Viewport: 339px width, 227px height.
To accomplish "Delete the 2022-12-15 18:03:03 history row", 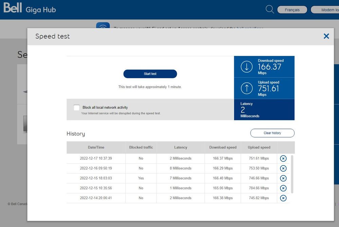I will [283, 178].
